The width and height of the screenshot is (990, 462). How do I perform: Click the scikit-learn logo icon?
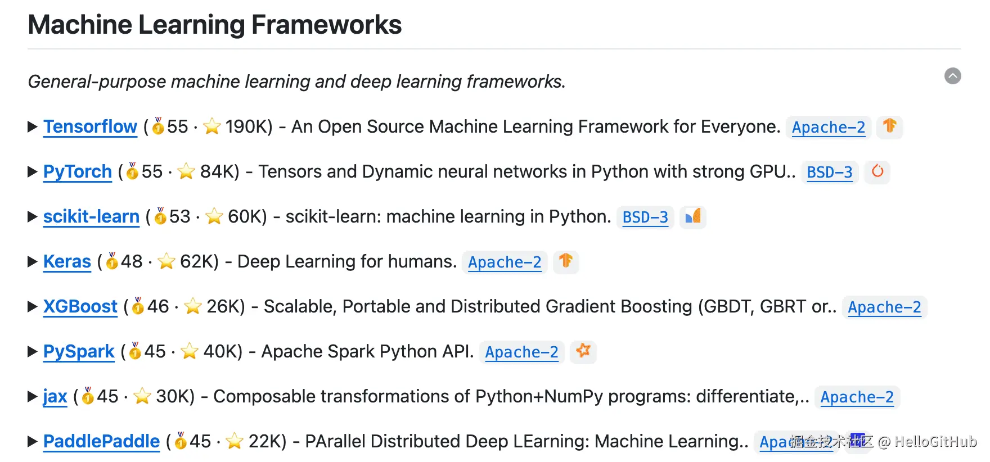(693, 216)
